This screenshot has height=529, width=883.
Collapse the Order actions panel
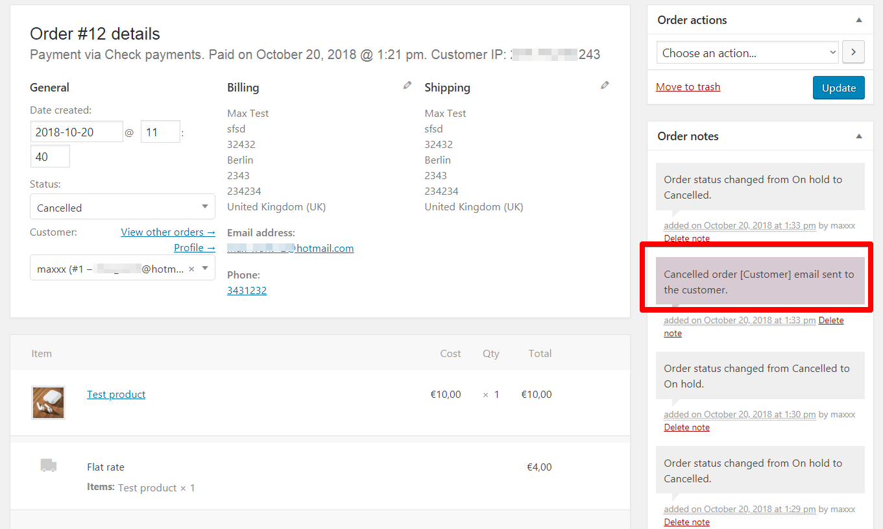pos(859,20)
